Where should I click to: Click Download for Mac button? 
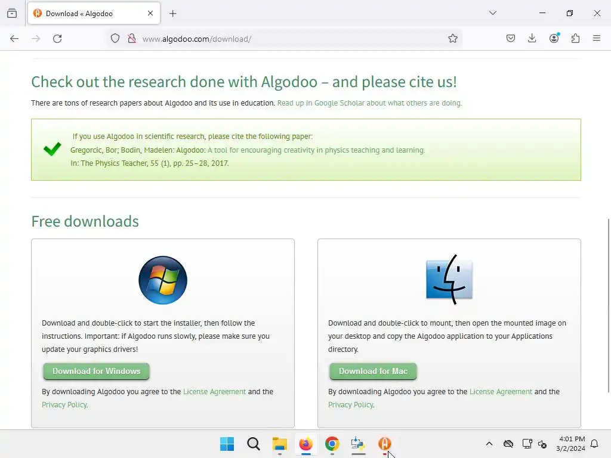374,371
